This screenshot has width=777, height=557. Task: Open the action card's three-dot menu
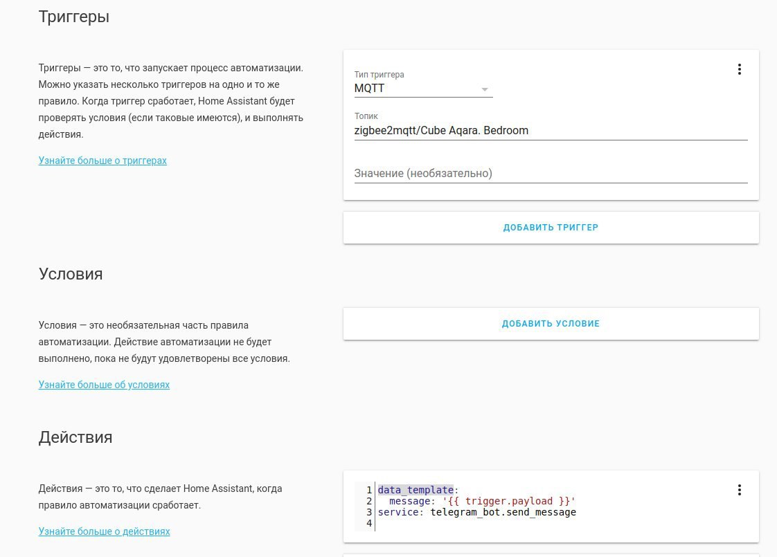click(739, 490)
